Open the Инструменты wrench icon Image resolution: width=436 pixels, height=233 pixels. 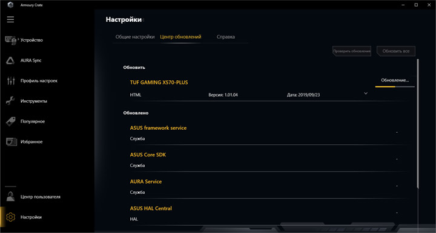point(10,101)
